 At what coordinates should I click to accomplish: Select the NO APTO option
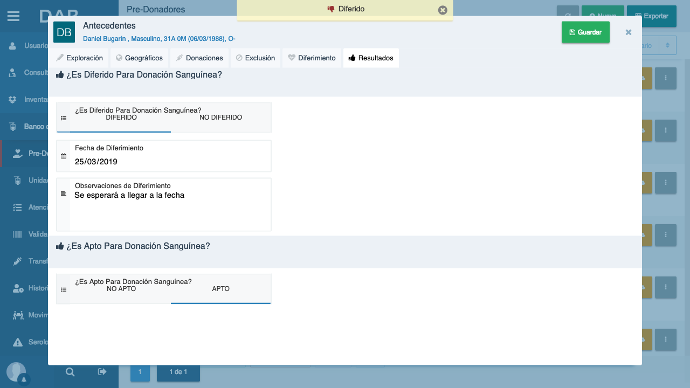tap(121, 289)
